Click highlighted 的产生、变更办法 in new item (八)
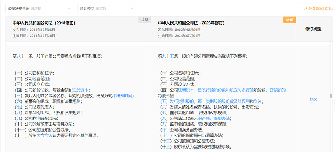Viewport: 335px width, 152px height. click(214, 118)
